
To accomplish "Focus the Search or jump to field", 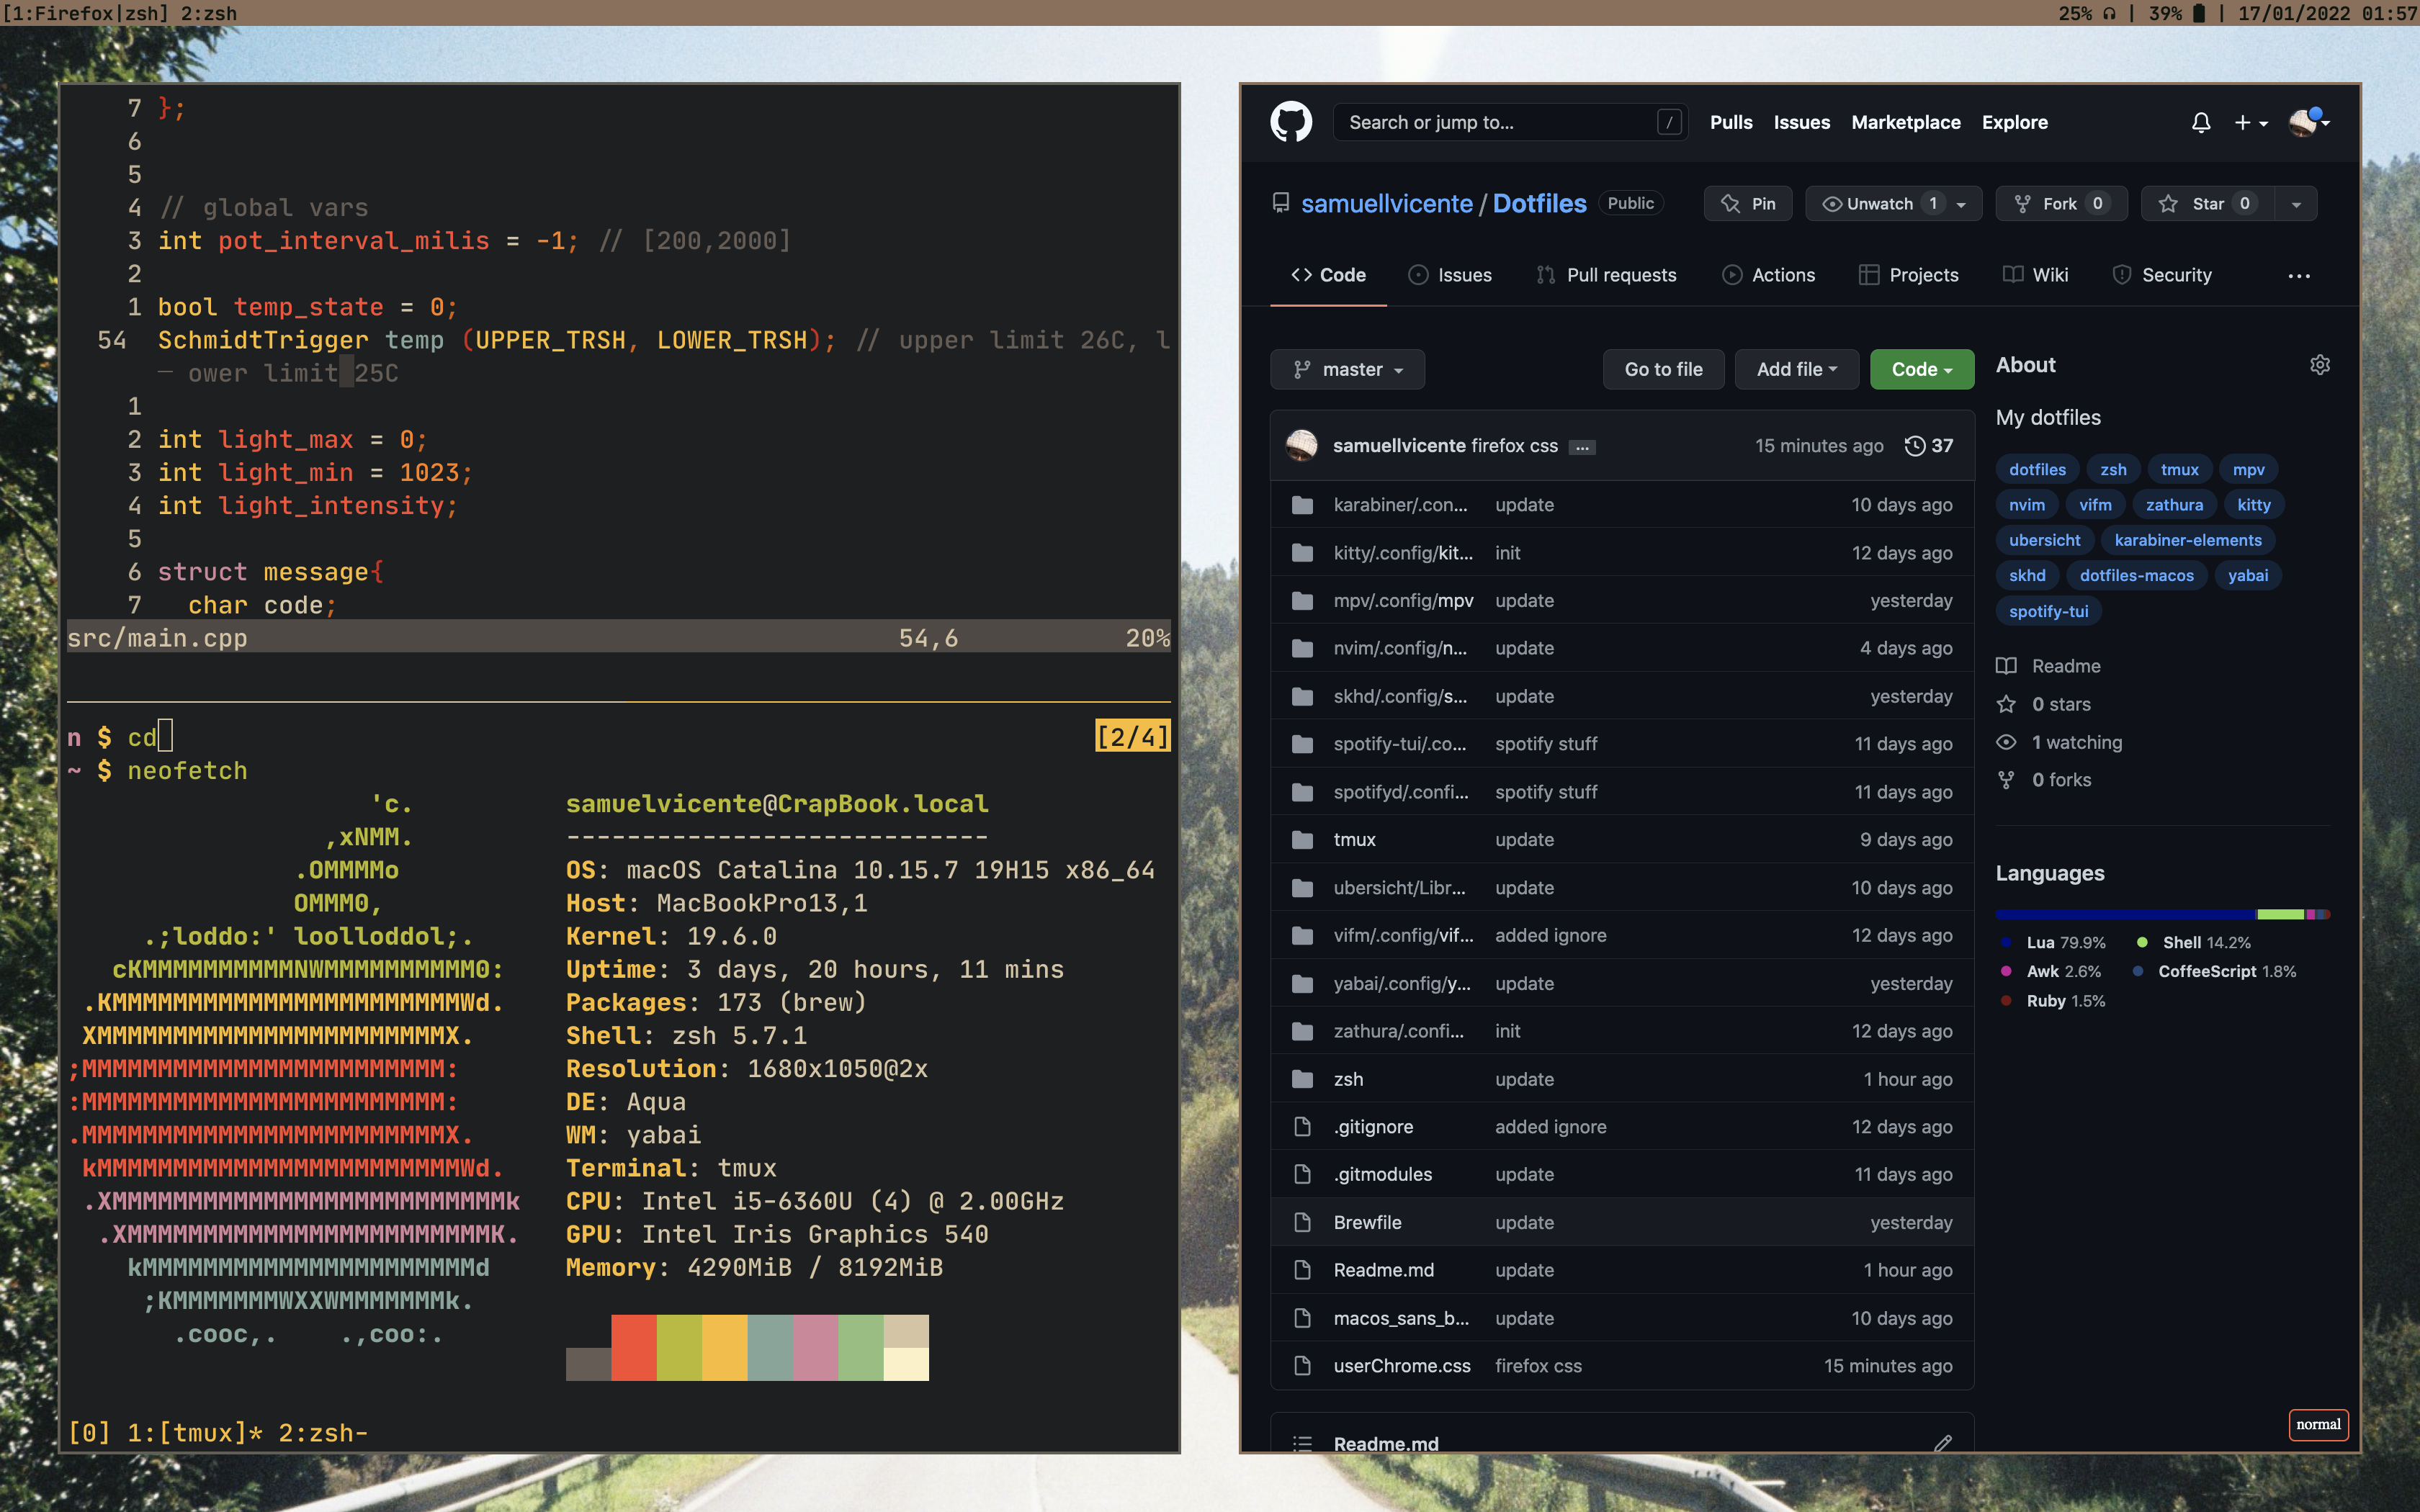I will tap(1510, 122).
